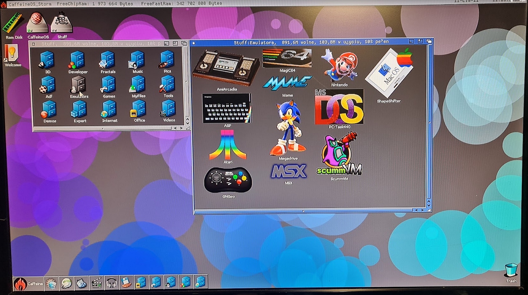The image size is (528, 295).
Task: Open the gamepad Games drawer shortcut in dock
Action: pyautogui.click(x=156, y=283)
